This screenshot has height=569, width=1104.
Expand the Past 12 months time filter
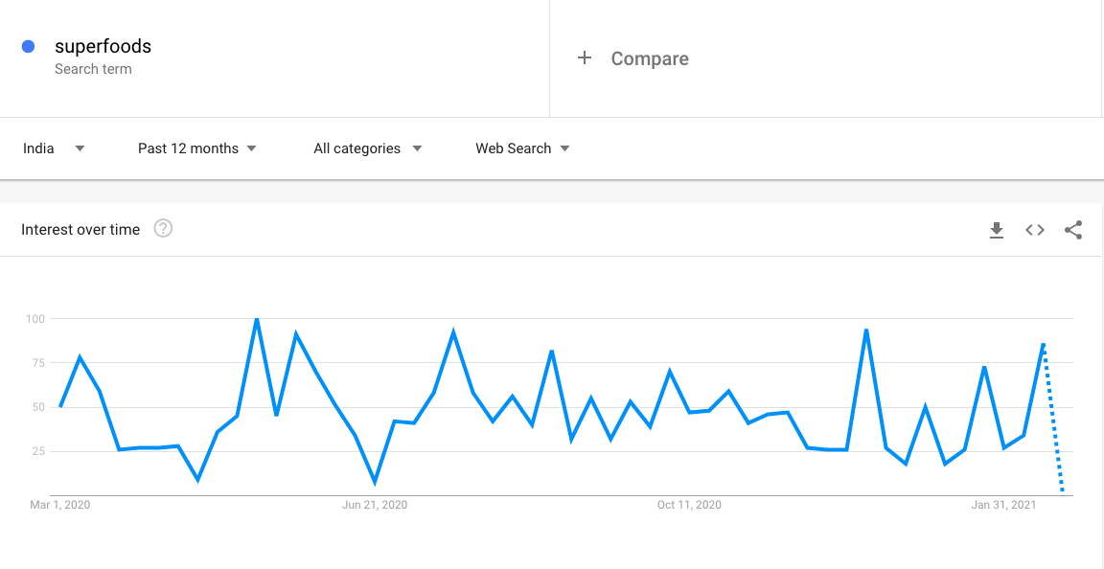[197, 148]
